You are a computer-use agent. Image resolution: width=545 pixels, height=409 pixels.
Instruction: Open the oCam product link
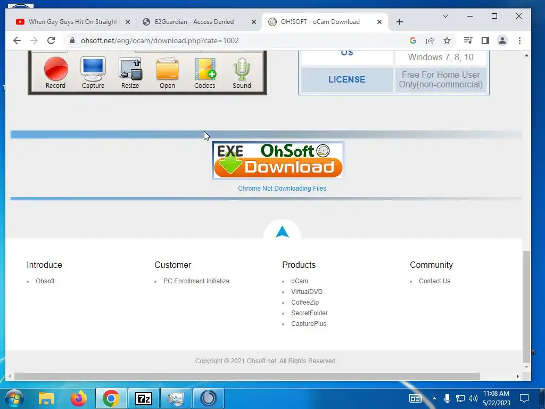(300, 281)
